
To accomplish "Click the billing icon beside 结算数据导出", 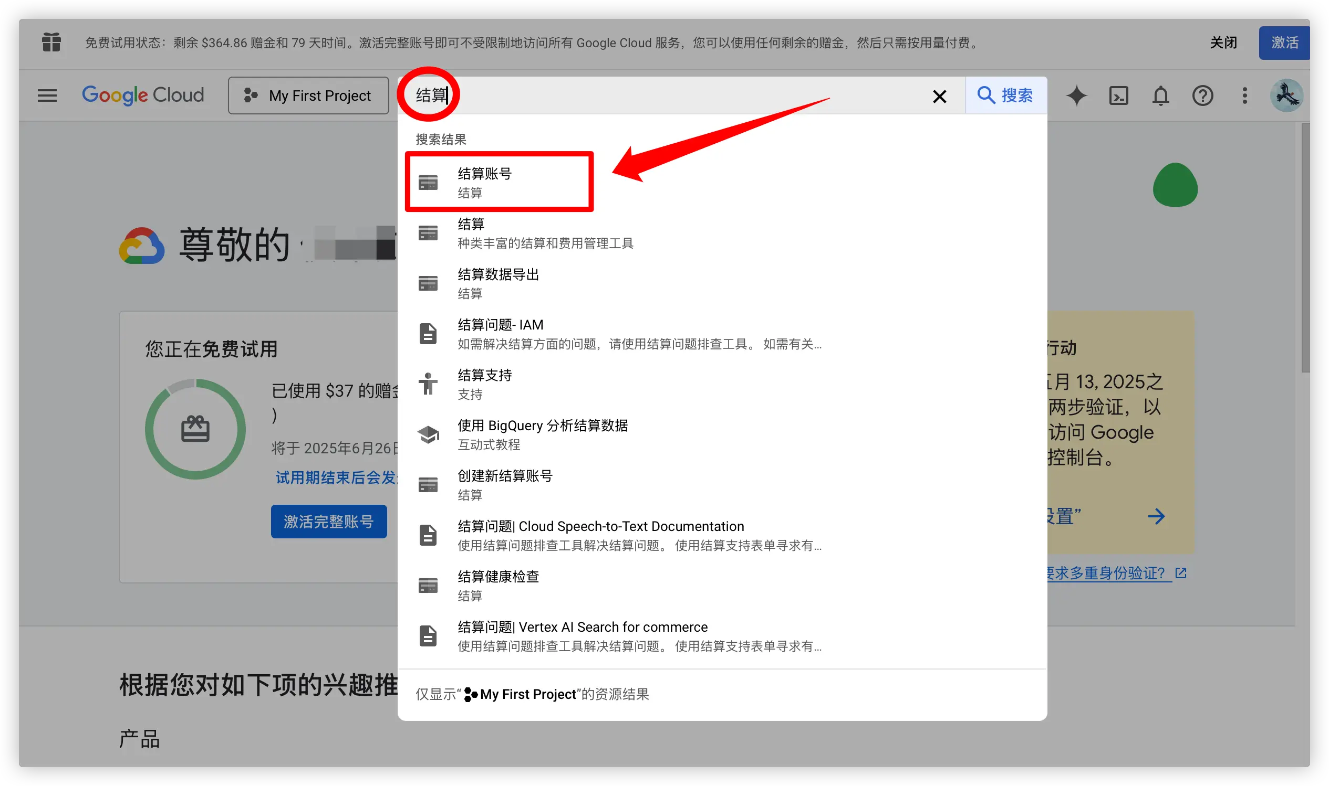I will pos(428,283).
